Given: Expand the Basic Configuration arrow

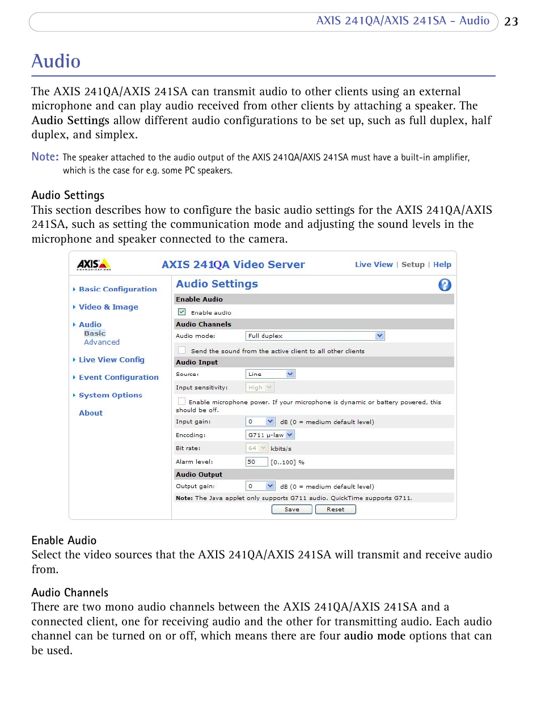Looking at the screenshot, I should tap(74, 289).
